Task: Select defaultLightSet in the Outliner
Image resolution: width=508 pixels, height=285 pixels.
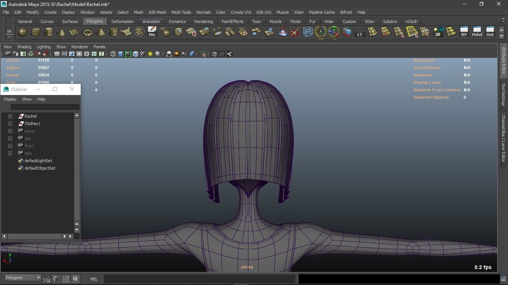Action: (38, 161)
